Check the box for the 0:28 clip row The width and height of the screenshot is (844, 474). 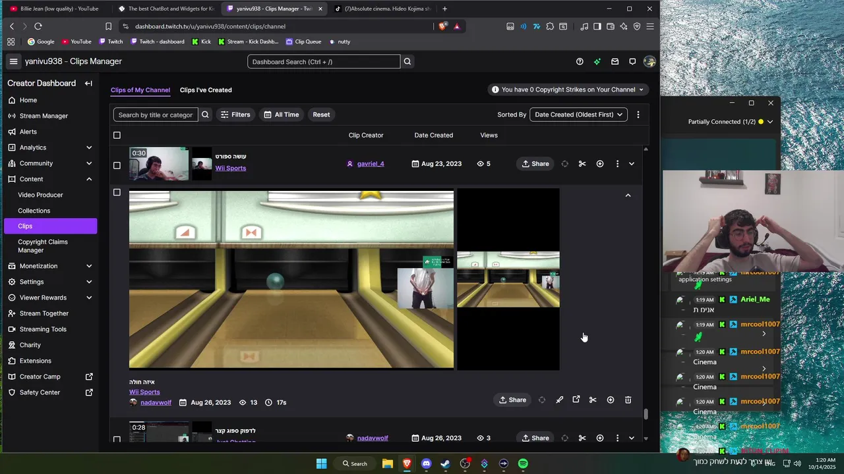tap(117, 439)
